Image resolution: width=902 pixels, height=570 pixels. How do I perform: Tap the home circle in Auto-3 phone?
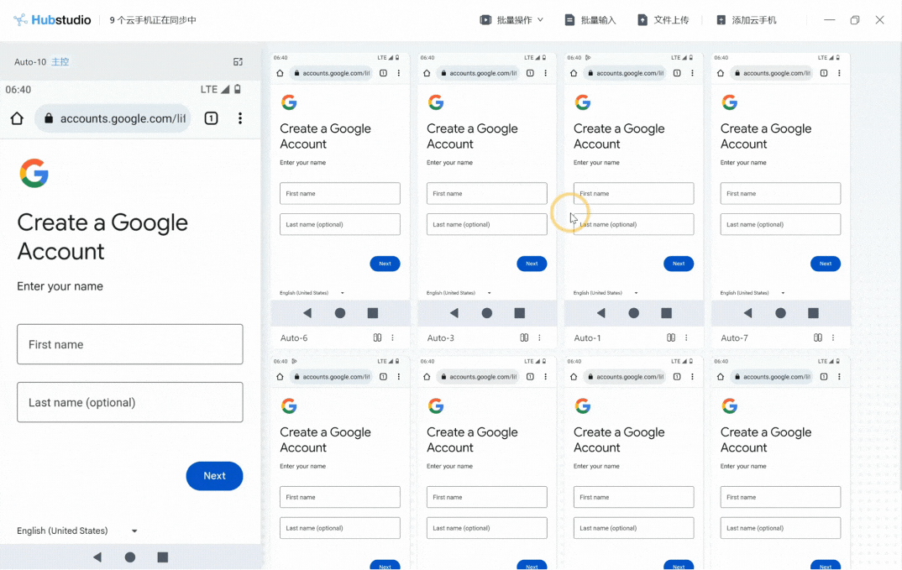486,313
